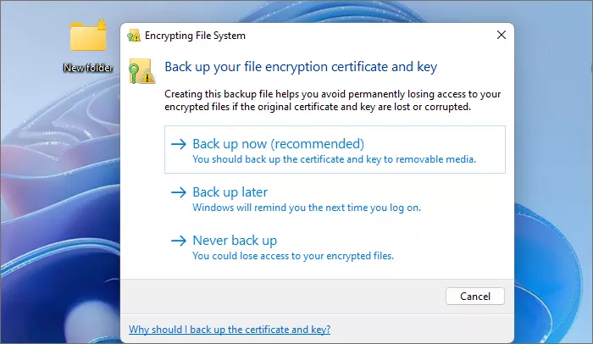593x344 pixels.
Task: Select the Never back up option
Action: coord(235,241)
